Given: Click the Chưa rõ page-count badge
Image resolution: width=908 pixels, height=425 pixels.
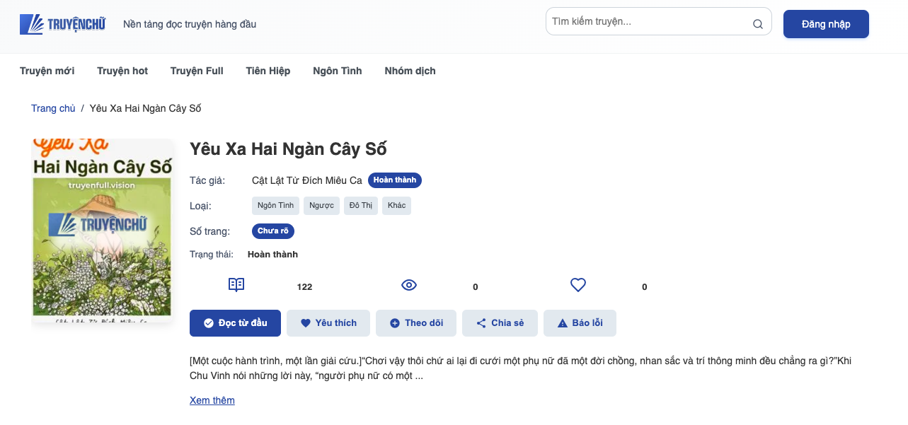Looking at the screenshot, I should point(272,231).
